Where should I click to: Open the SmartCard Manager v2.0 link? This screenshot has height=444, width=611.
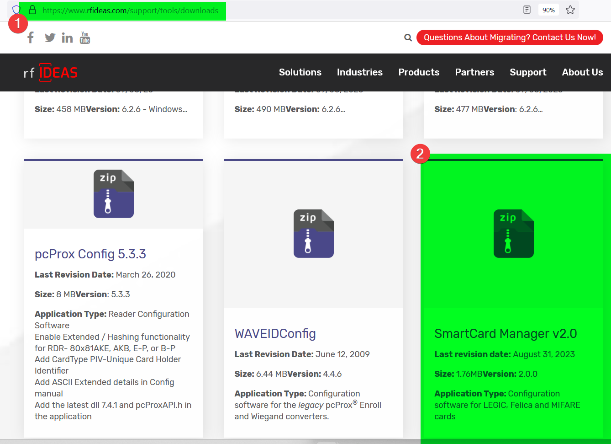click(506, 333)
